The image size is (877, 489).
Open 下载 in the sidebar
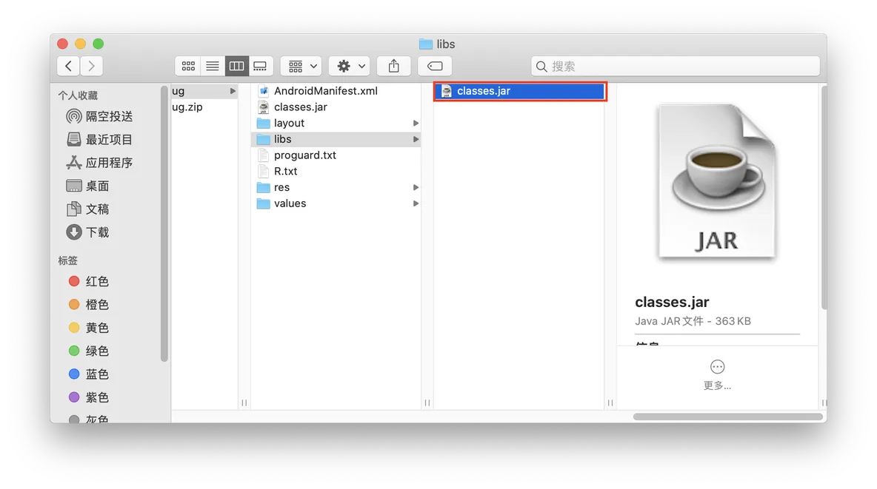coord(88,232)
